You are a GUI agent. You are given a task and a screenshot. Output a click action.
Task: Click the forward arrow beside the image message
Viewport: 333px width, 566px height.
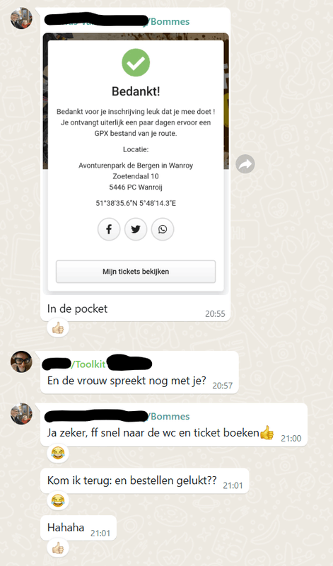point(245,164)
